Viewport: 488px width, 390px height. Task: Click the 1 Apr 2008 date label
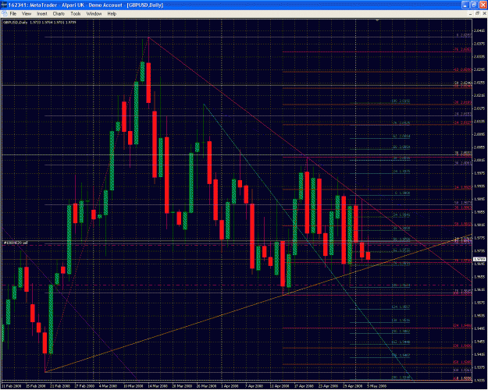[x=230, y=386]
